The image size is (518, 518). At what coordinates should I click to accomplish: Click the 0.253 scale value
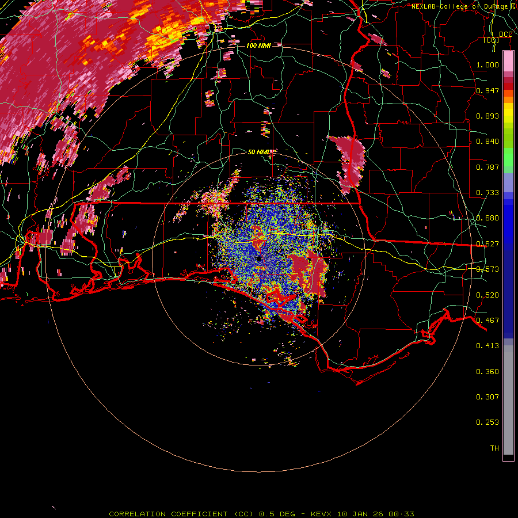(487, 422)
